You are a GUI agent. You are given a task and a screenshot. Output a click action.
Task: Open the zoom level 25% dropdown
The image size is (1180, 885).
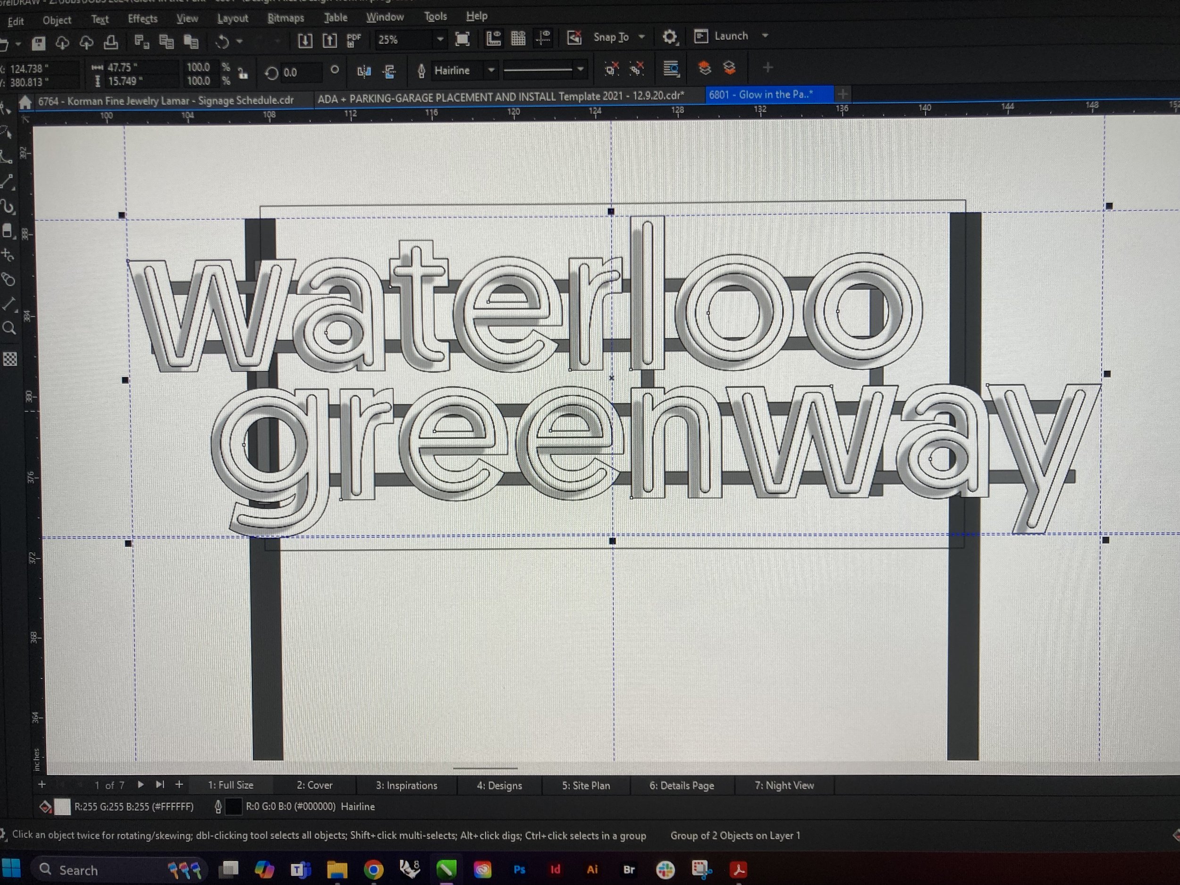[x=440, y=39]
